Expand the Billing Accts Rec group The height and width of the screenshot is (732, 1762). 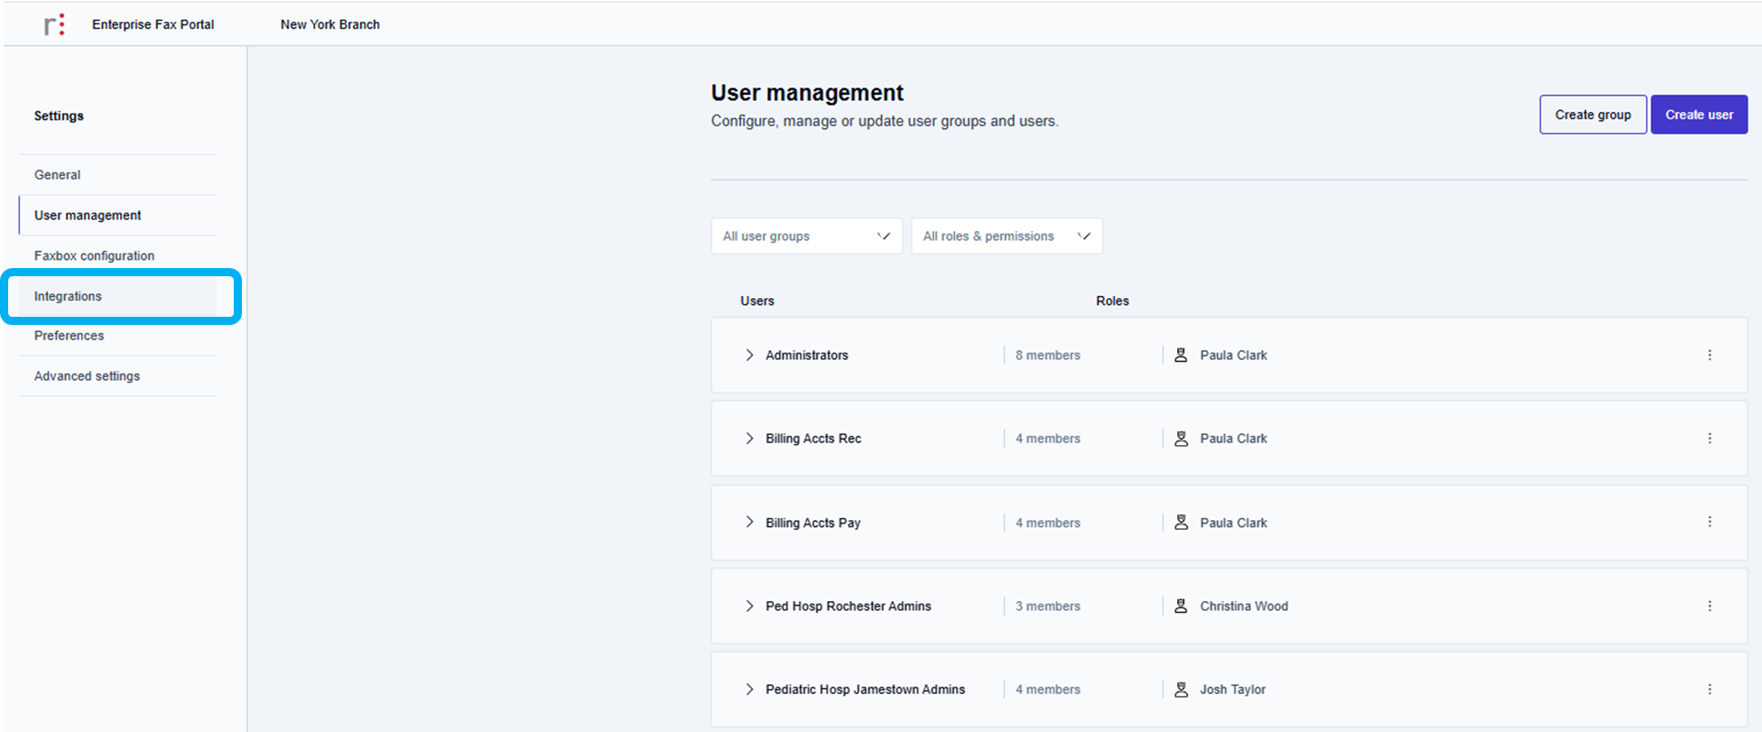pyautogui.click(x=749, y=439)
